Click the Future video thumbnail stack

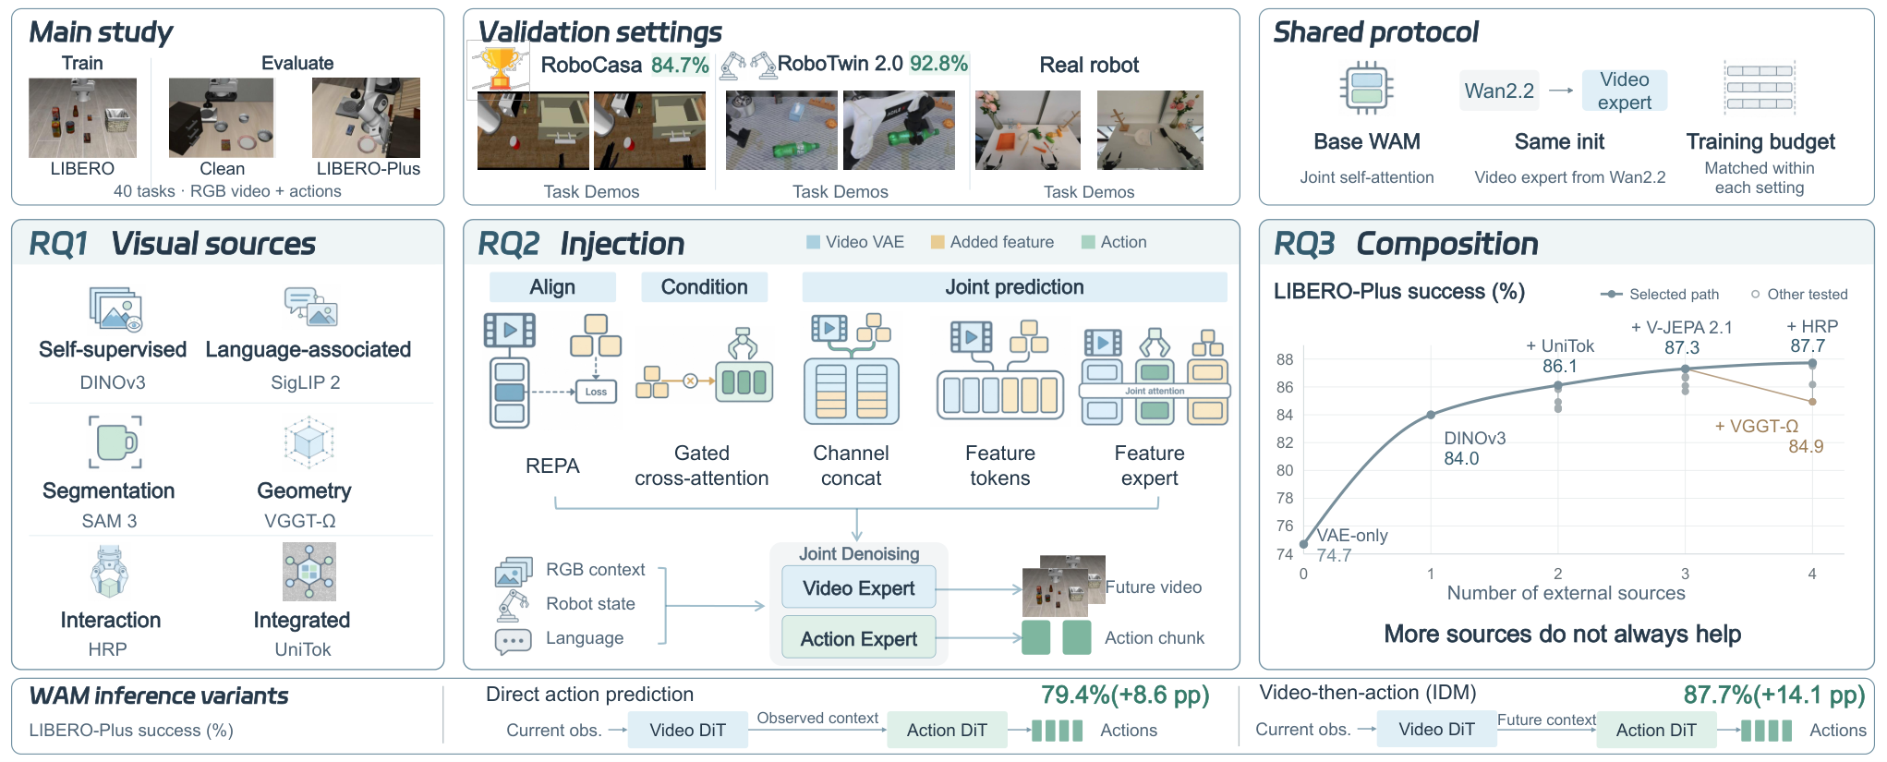(1064, 586)
